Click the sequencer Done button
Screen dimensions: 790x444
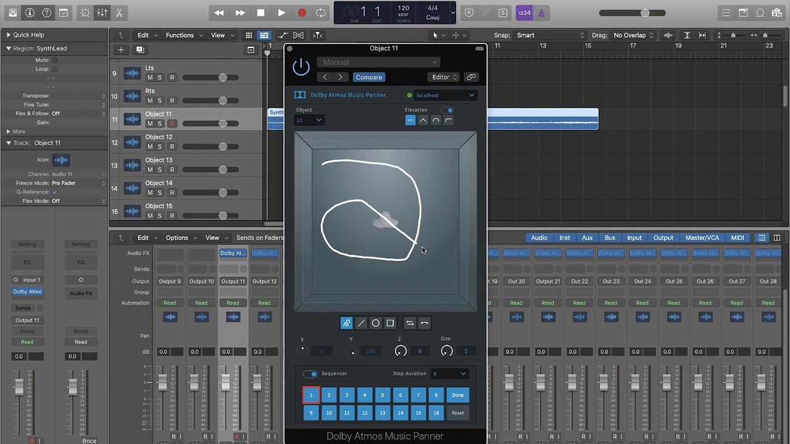(457, 395)
